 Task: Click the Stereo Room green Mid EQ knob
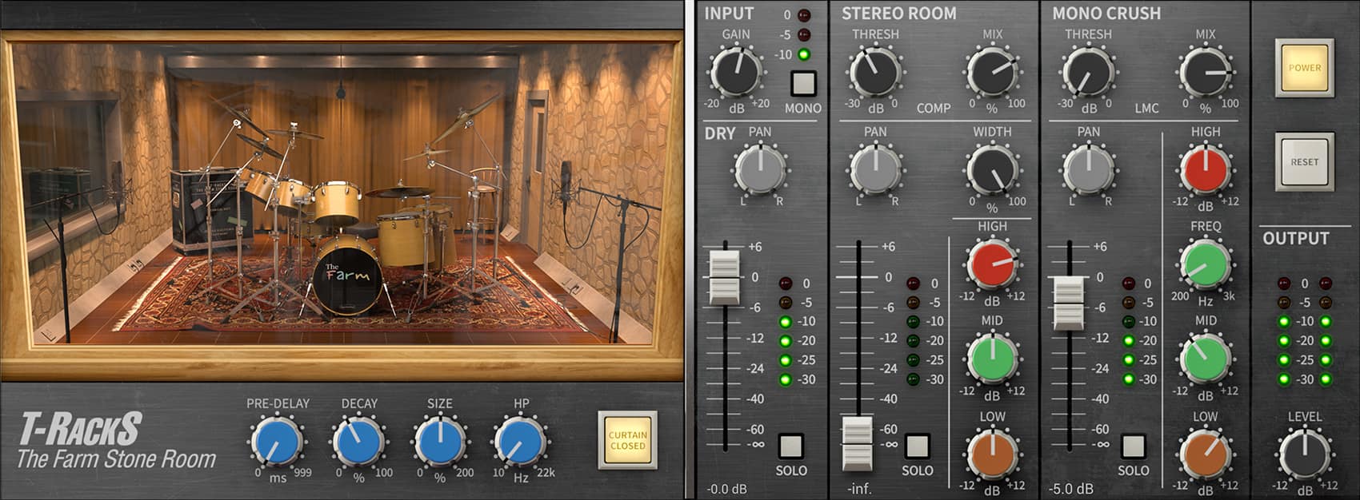992,359
